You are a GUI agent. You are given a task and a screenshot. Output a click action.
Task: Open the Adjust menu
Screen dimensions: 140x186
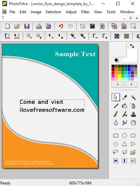pos(71,12)
